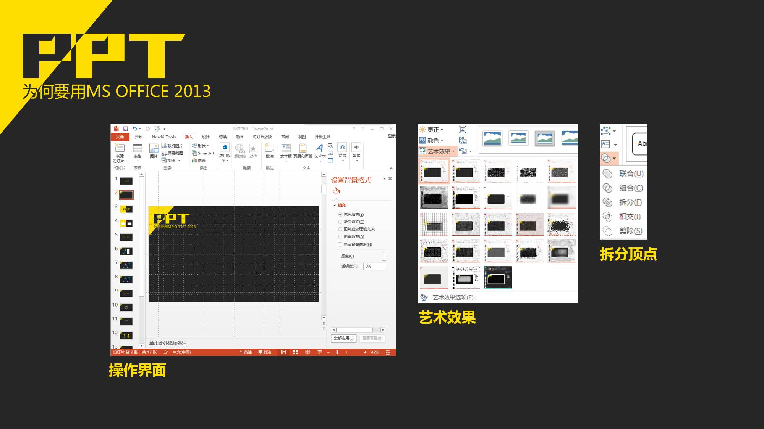Click the compress pictures icon

(x=463, y=130)
